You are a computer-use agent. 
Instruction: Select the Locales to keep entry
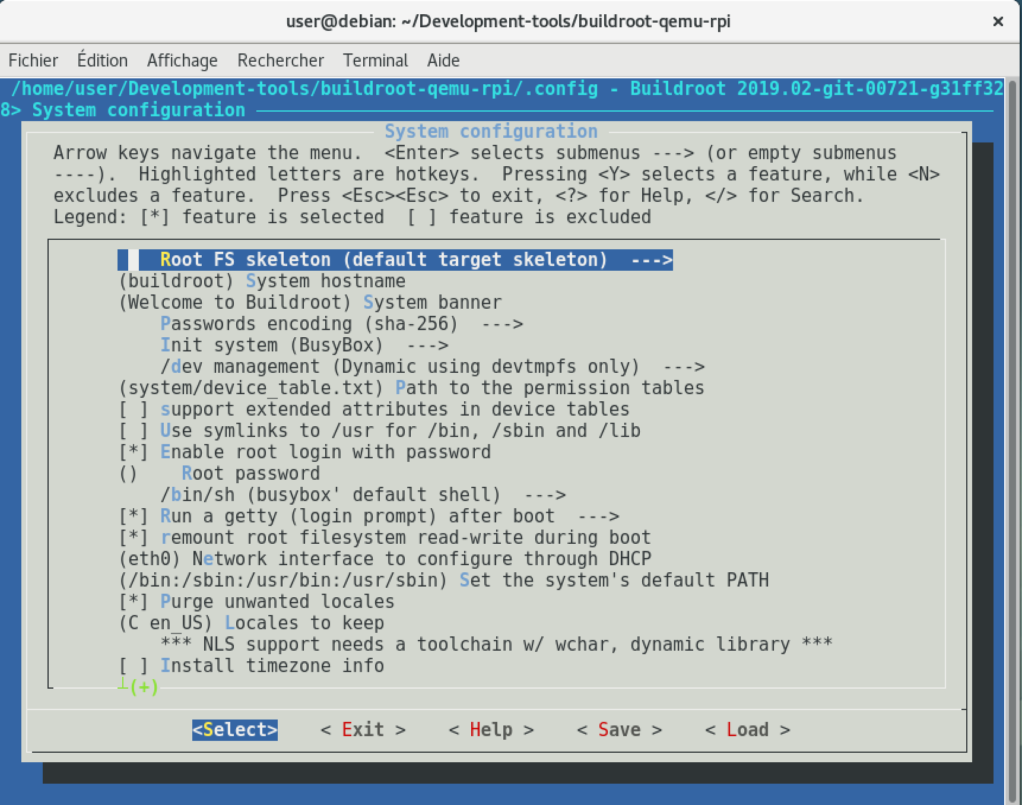[252, 623]
